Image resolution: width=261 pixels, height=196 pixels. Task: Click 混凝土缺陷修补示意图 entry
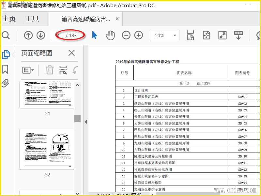pyautogui.click(x=151, y=176)
